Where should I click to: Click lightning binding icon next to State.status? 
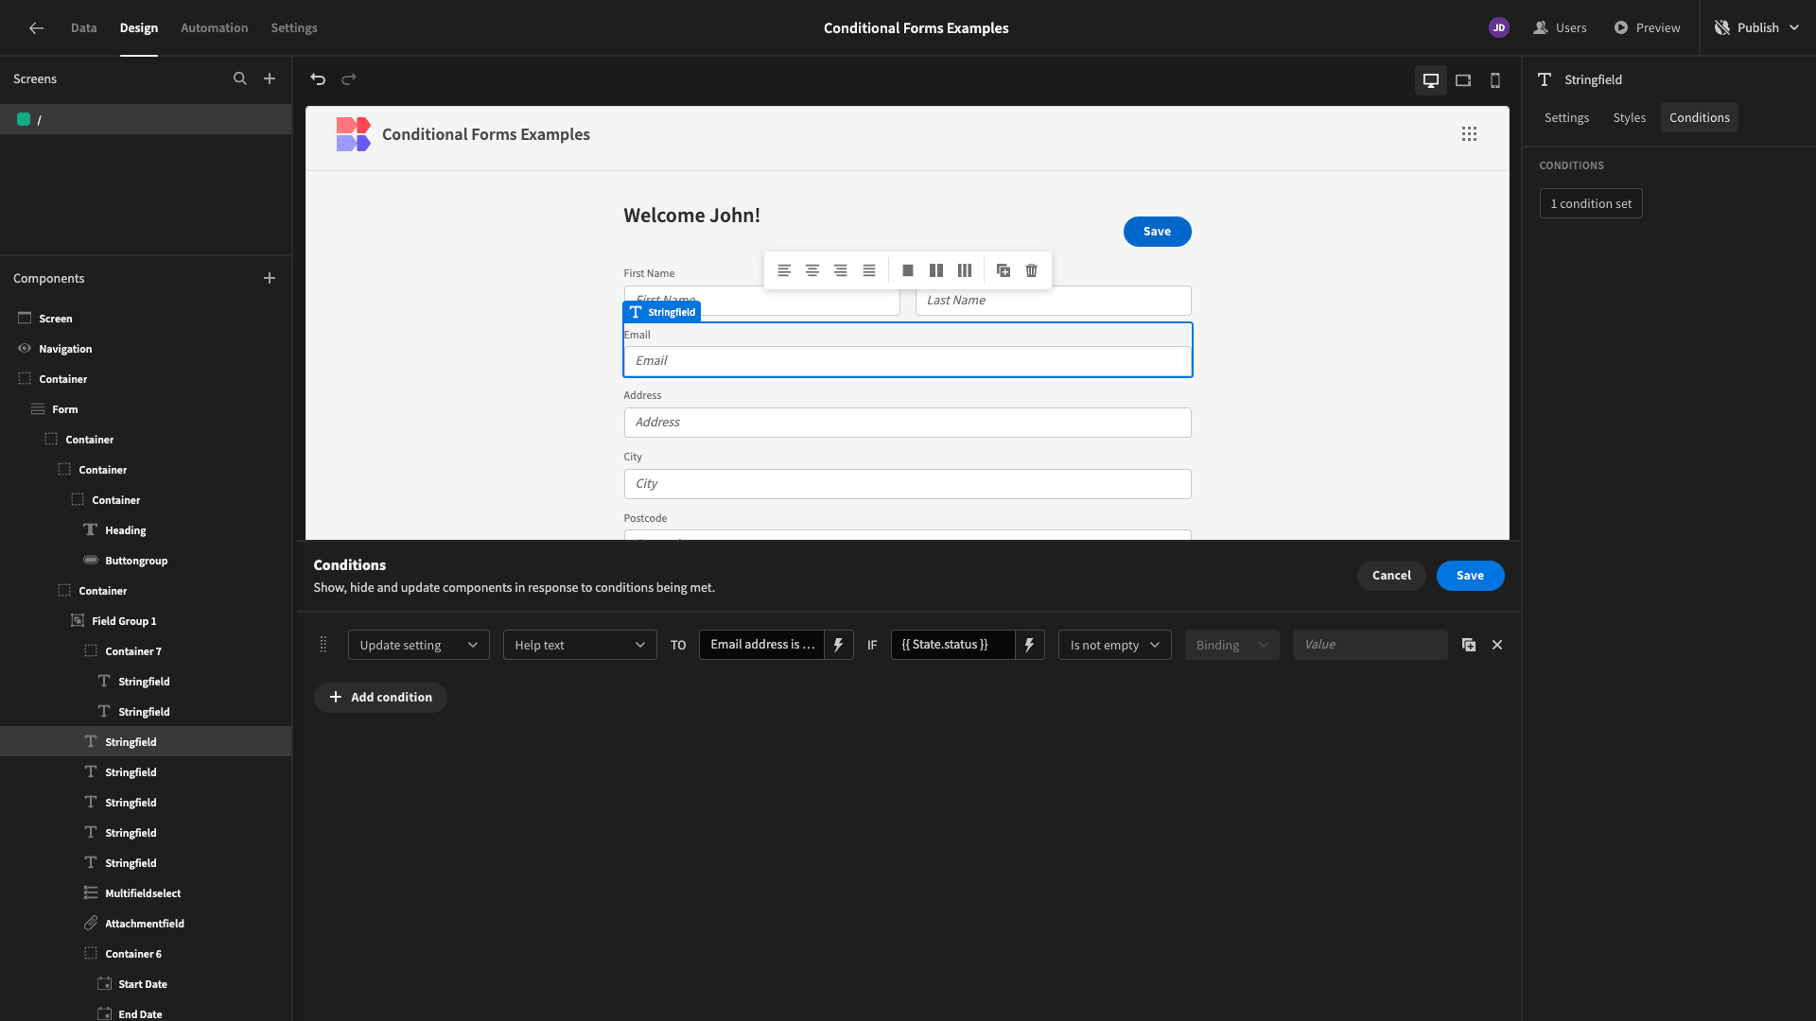click(x=1030, y=645)
